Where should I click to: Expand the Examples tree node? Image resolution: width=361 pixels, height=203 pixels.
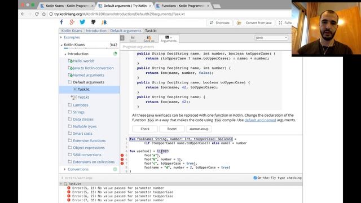click(61, 37)
